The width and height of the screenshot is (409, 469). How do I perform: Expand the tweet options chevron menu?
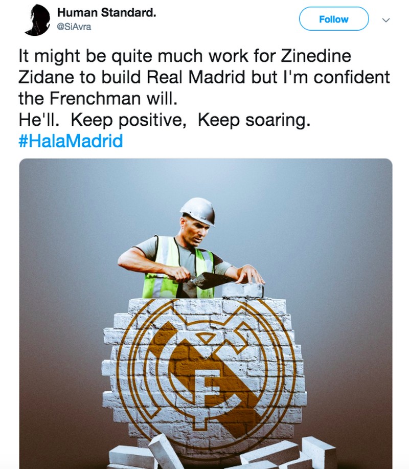click(x=387, y=19)
